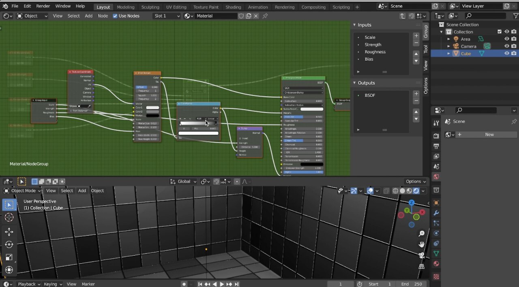Switch to rendered viewport shading

(416, 191)
